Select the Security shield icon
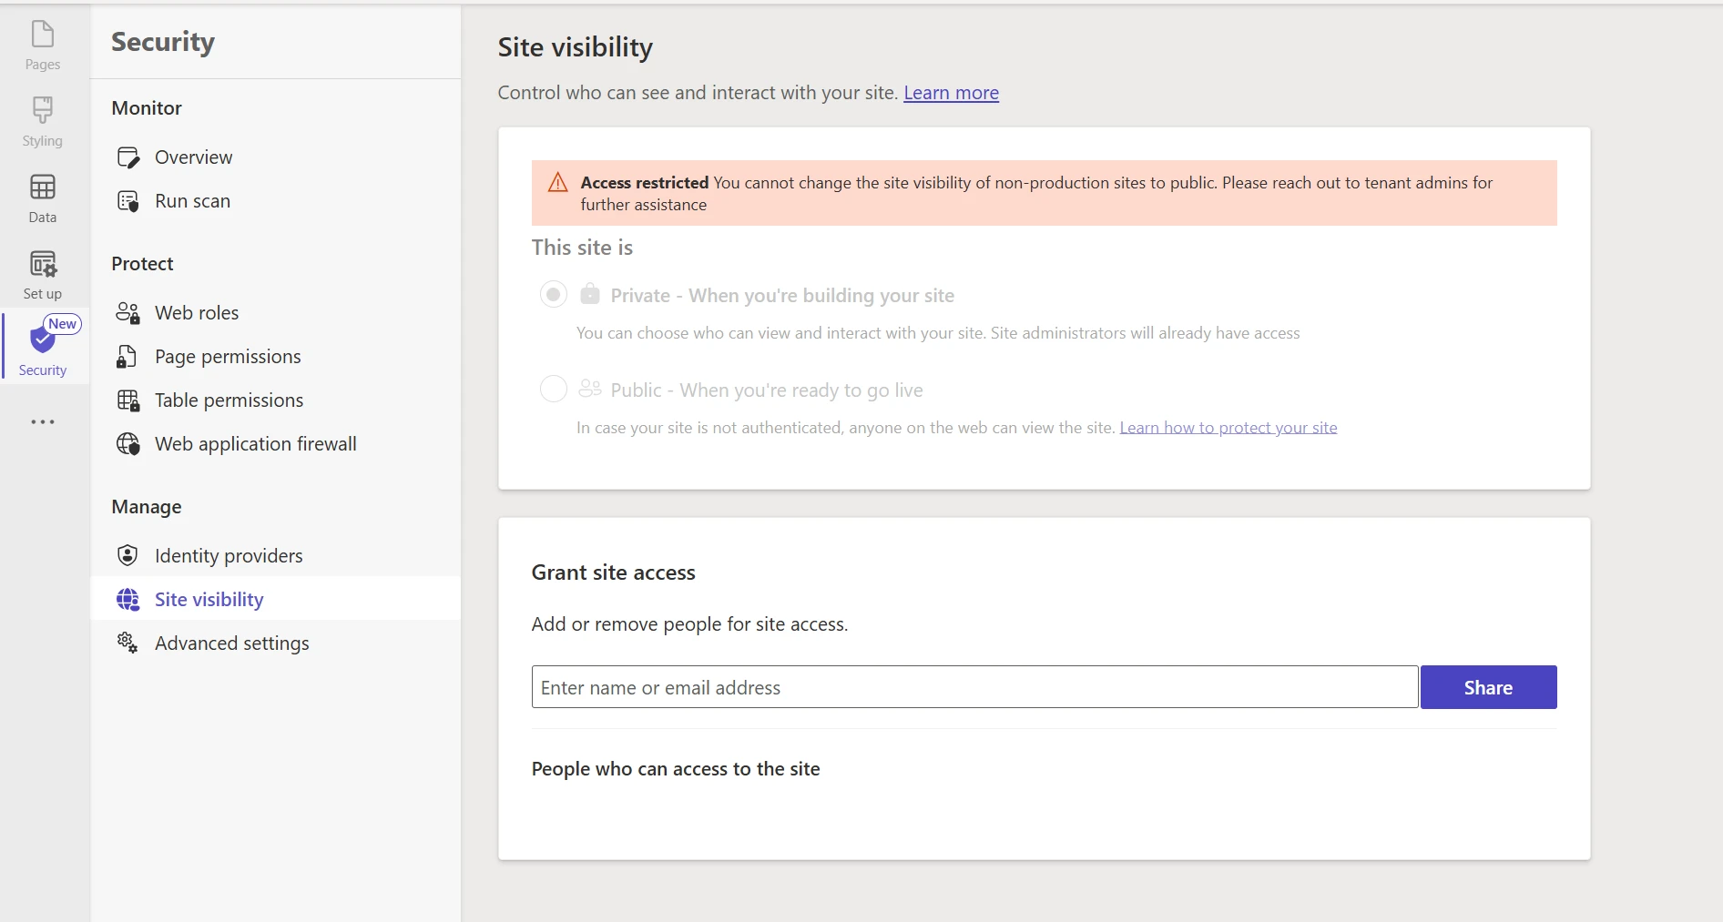This screenshot has height=922, width=1723. click(42, 340)
